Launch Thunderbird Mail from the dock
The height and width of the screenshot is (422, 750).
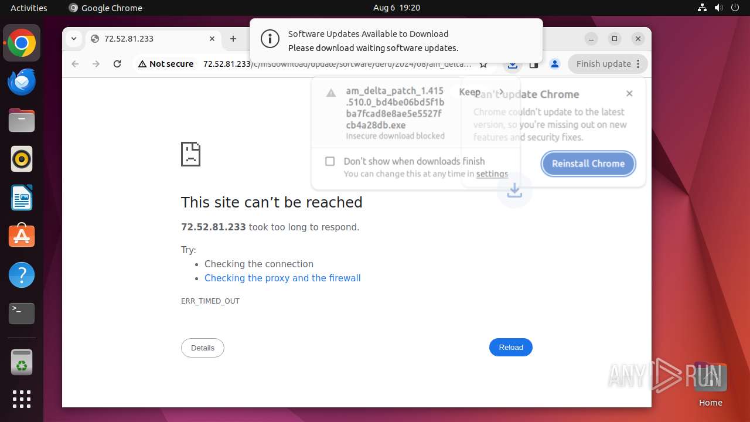pyautogui.click(x=22, y=82)
